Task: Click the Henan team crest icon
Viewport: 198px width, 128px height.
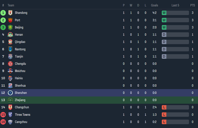Action: pos(10,35)
